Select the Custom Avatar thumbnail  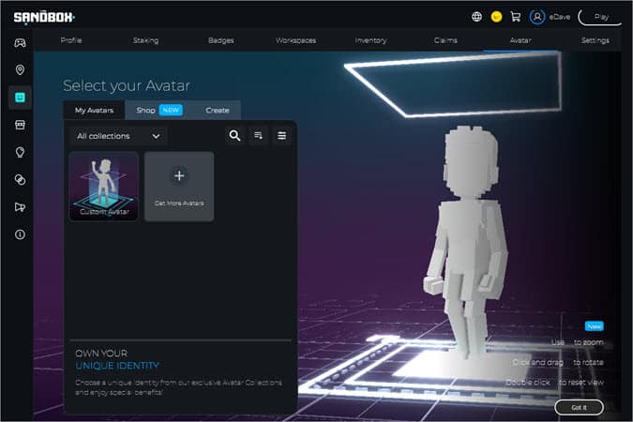(x=104, y=187)
